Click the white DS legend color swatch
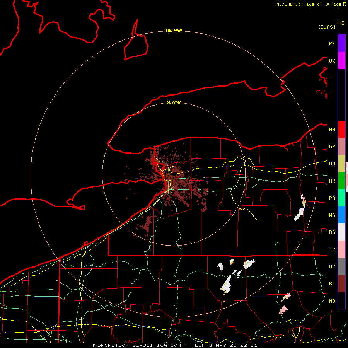 (341, 232)
